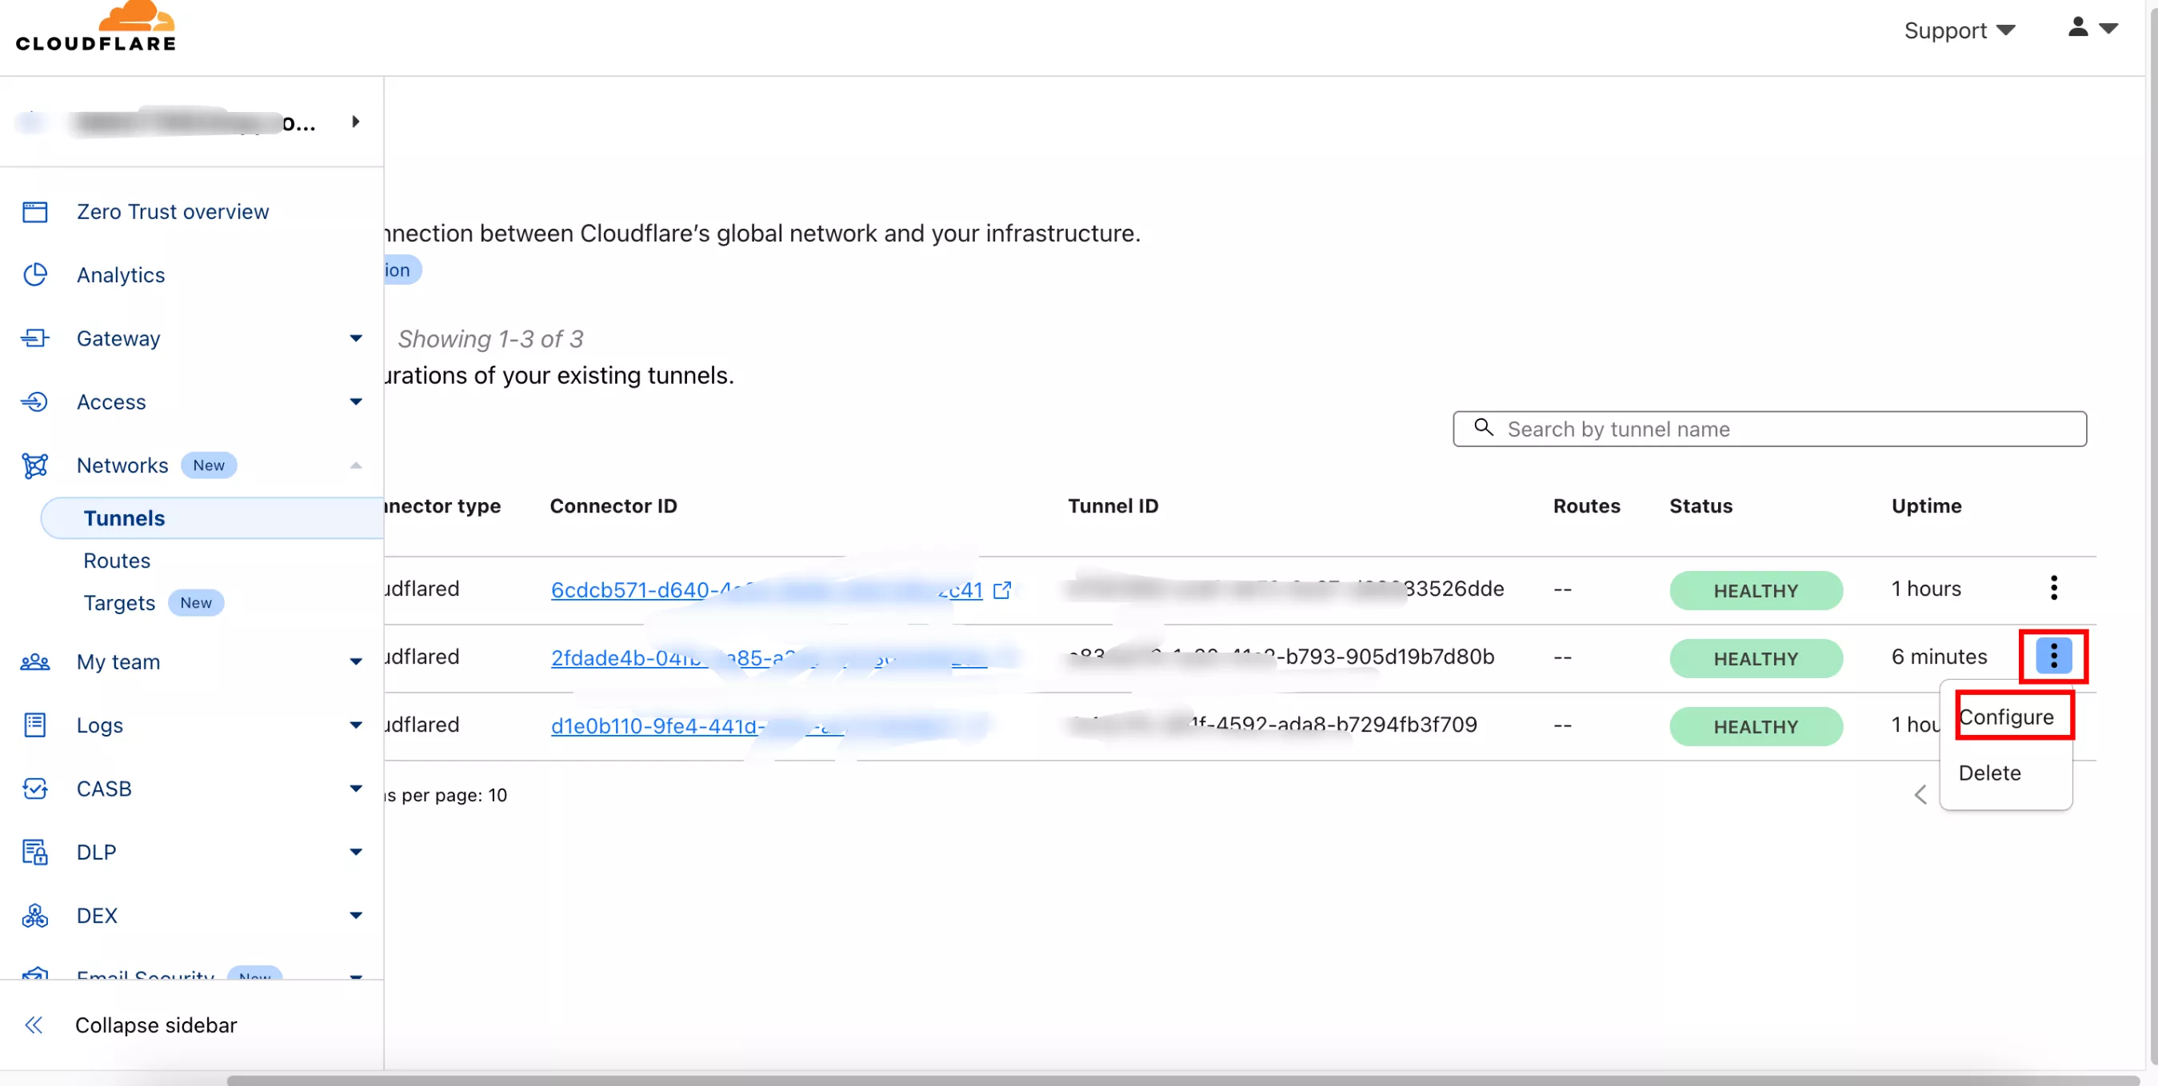Click Collapse sidebar label
The image size is (2158, 1086).
point(156,1025)
